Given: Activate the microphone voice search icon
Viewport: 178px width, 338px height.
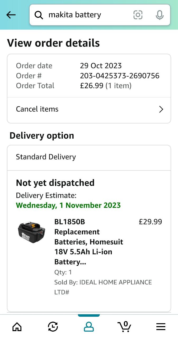Looking at the screenshot, I should [x=160, y=15].
